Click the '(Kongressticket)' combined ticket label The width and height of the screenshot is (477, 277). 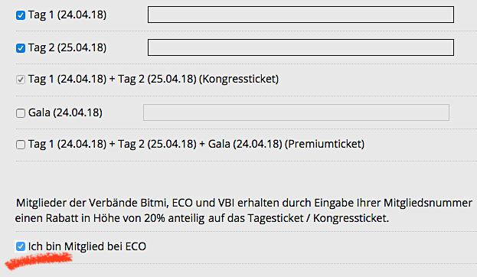239,79
